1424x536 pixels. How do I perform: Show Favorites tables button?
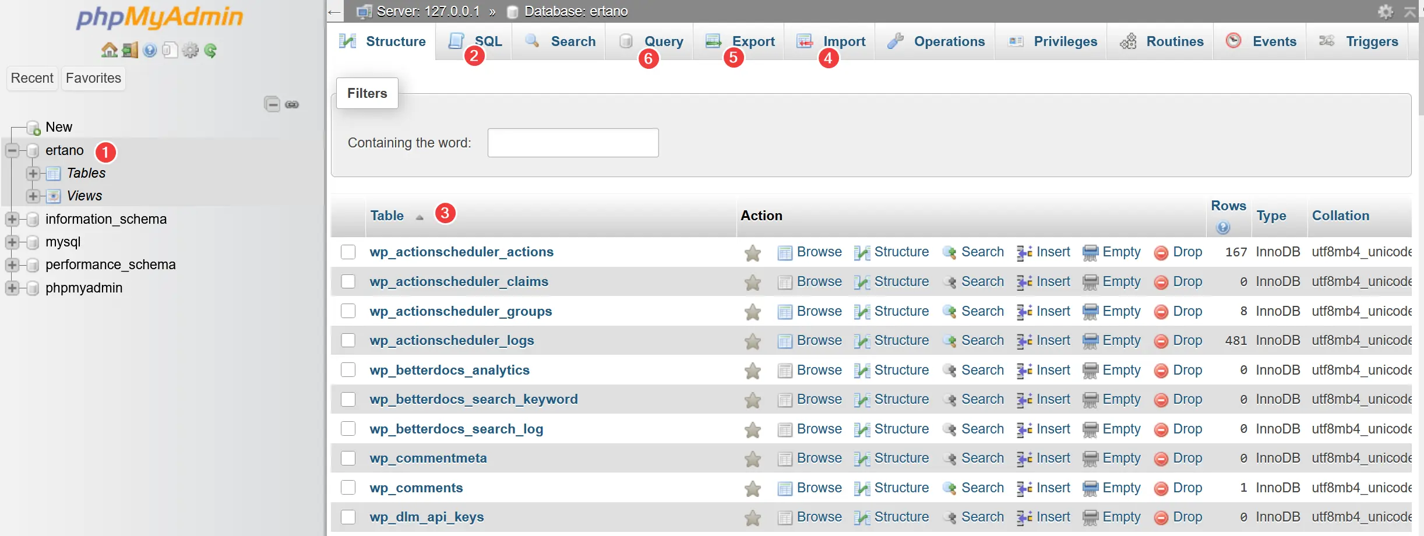pos(93,78)
